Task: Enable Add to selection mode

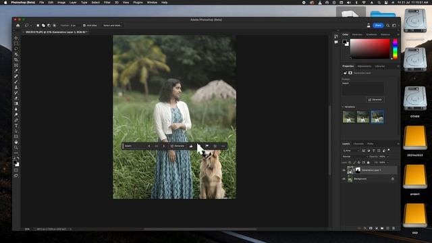Action: point(43,26)
